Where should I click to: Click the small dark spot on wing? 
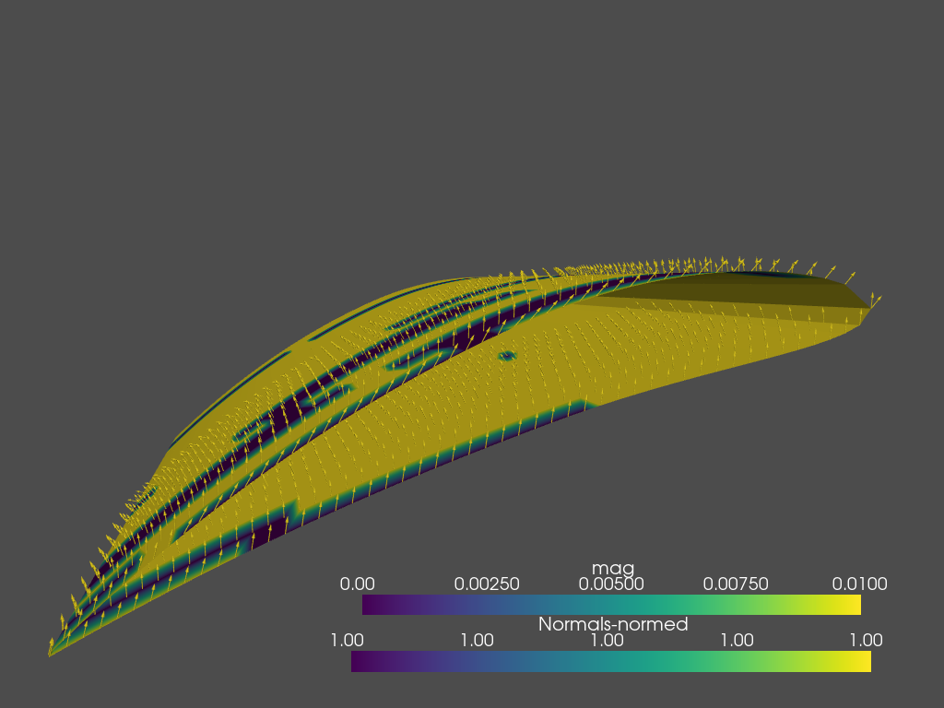point(505,353)
